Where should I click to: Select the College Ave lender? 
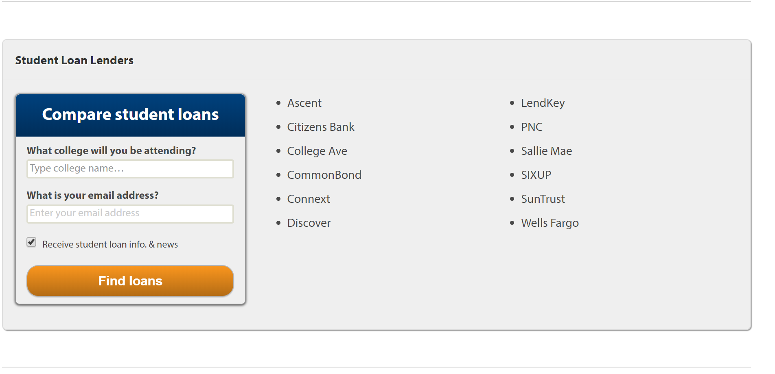(317, 151)
